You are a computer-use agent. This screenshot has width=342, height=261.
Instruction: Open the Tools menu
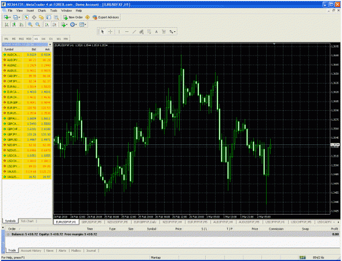pos(54,10)
